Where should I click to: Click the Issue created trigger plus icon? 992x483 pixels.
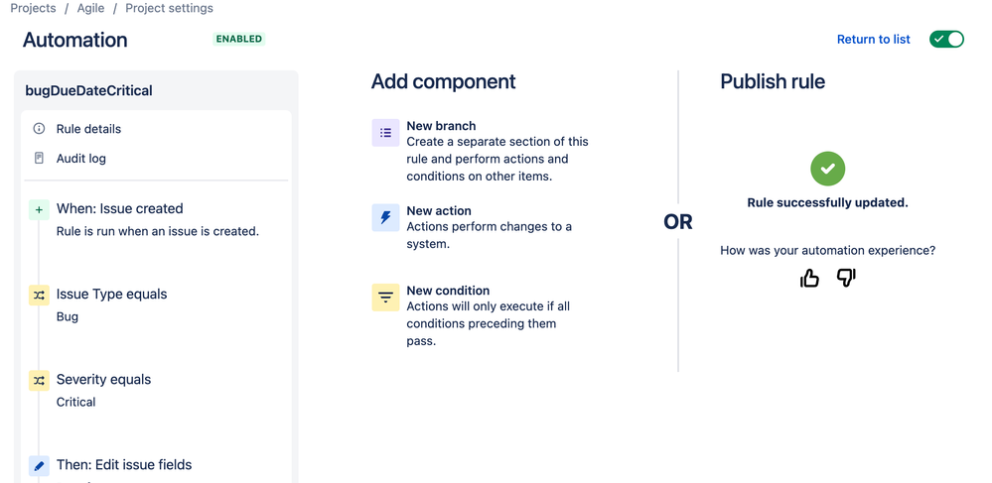point(39,209)
